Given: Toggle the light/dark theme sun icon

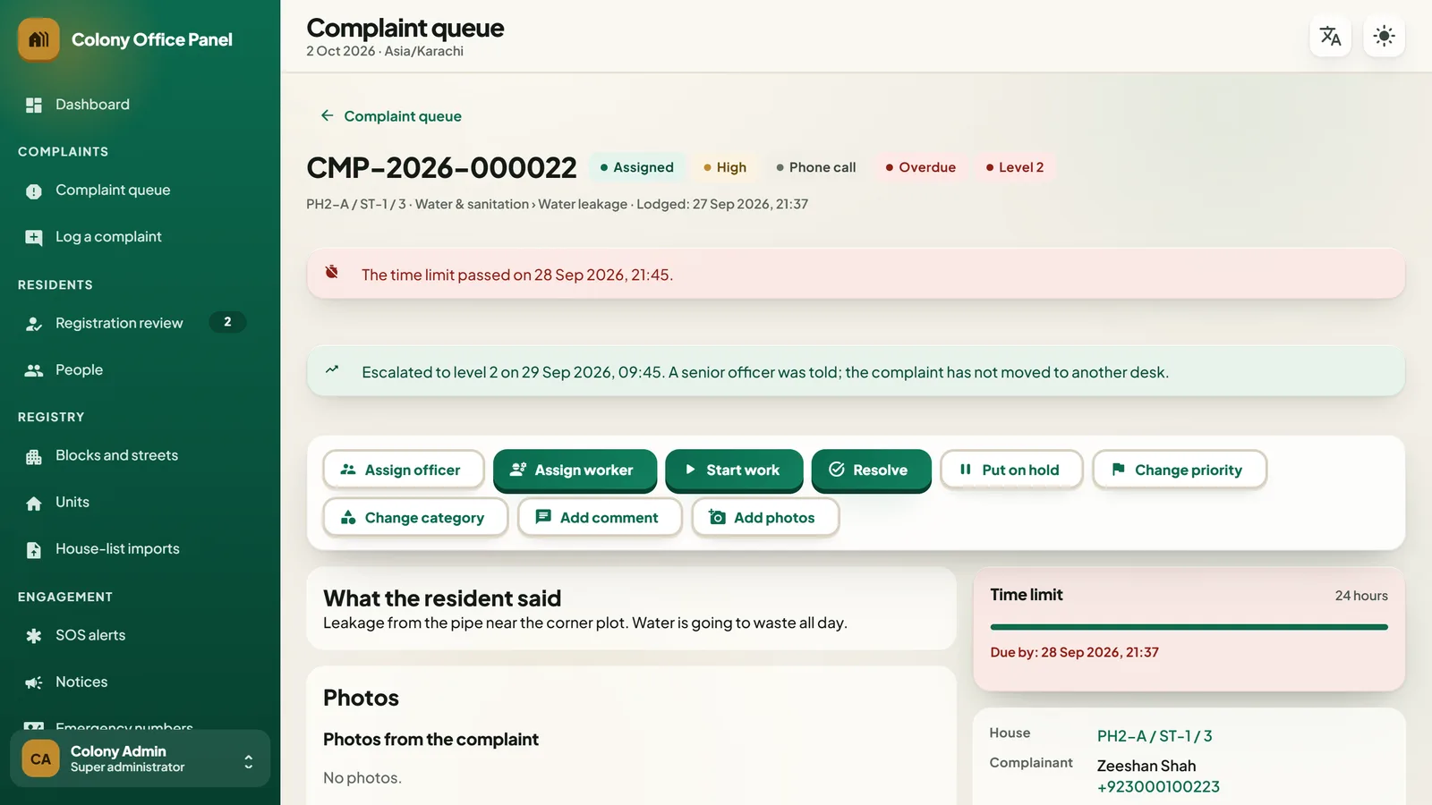Looking at the screenshot, I should tap(1384, 37).
